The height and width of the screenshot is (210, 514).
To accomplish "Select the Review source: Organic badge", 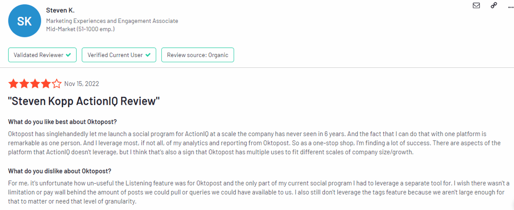I will point(198,55).
